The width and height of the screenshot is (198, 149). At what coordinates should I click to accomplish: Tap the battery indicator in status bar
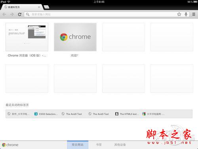(196, 2)
